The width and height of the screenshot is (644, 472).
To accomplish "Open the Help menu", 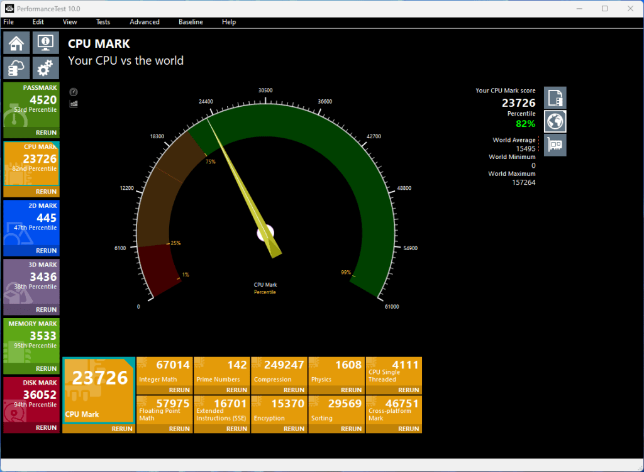I will [229, 22].
